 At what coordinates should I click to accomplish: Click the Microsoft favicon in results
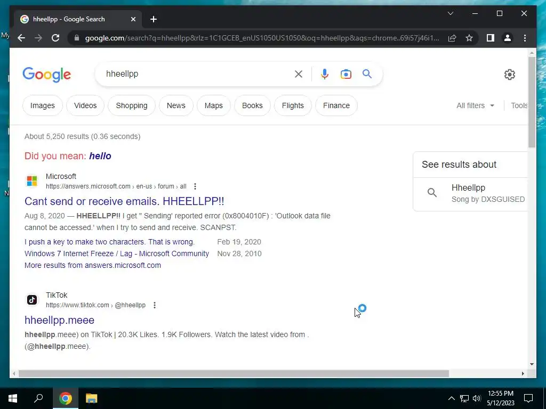point(32,181)
